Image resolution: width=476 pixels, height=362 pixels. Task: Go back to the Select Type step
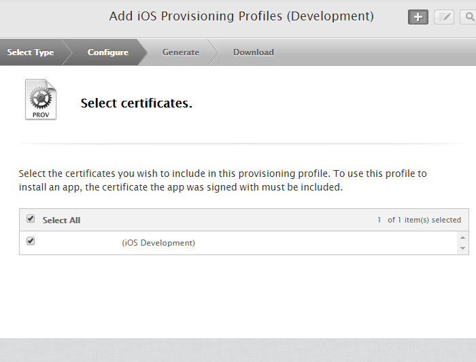pyautogui.click(x=31, y=52)
